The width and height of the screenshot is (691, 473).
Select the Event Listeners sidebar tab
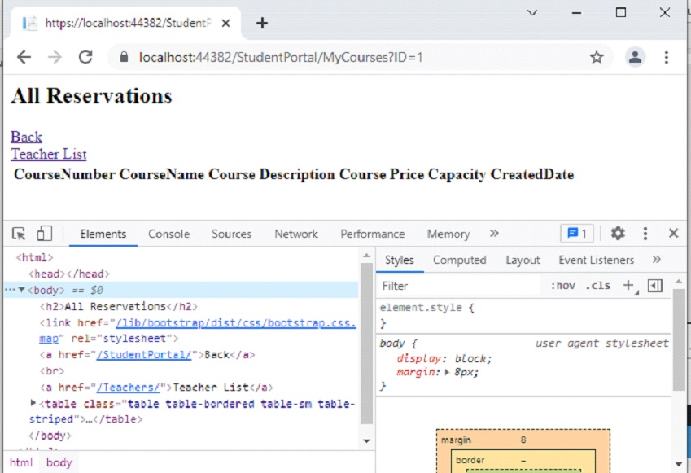597,260
